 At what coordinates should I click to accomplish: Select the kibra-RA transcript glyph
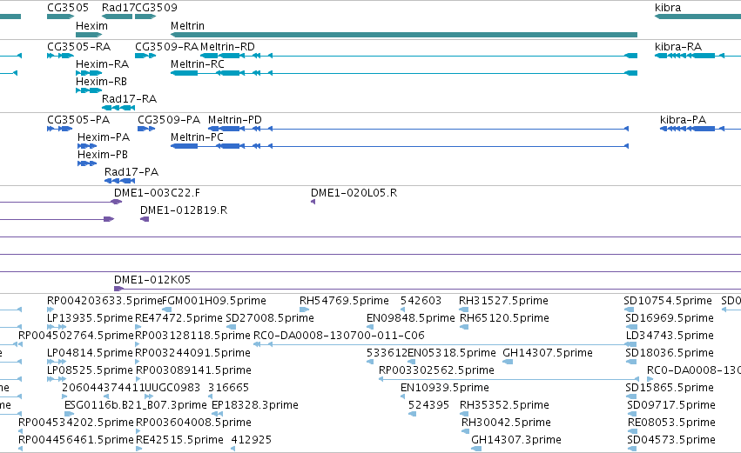tap(690, 56)
